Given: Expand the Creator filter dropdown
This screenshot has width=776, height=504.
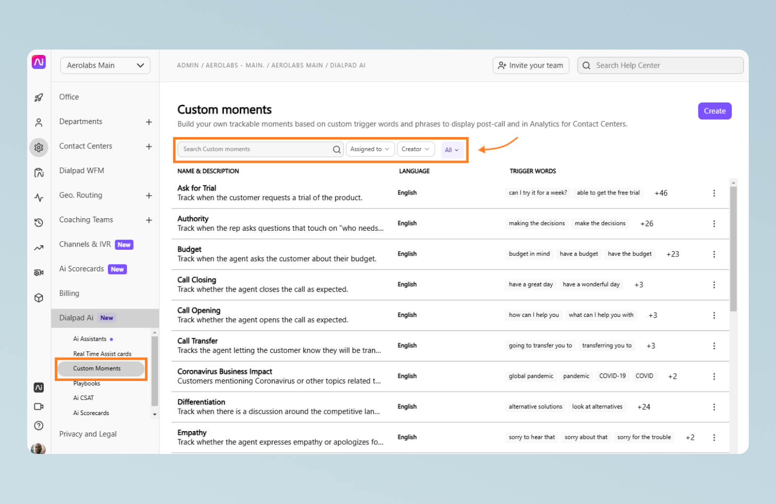Looking at the screenshot, I should click(416, 149).
